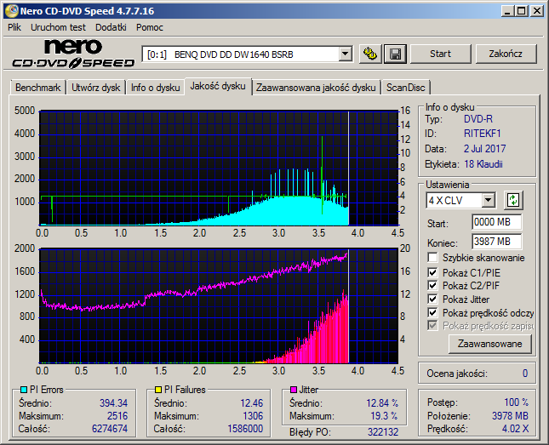Screen dimensions: 549x445
Task: Switch to the ScanDisc tab
Action: point(406,88)
